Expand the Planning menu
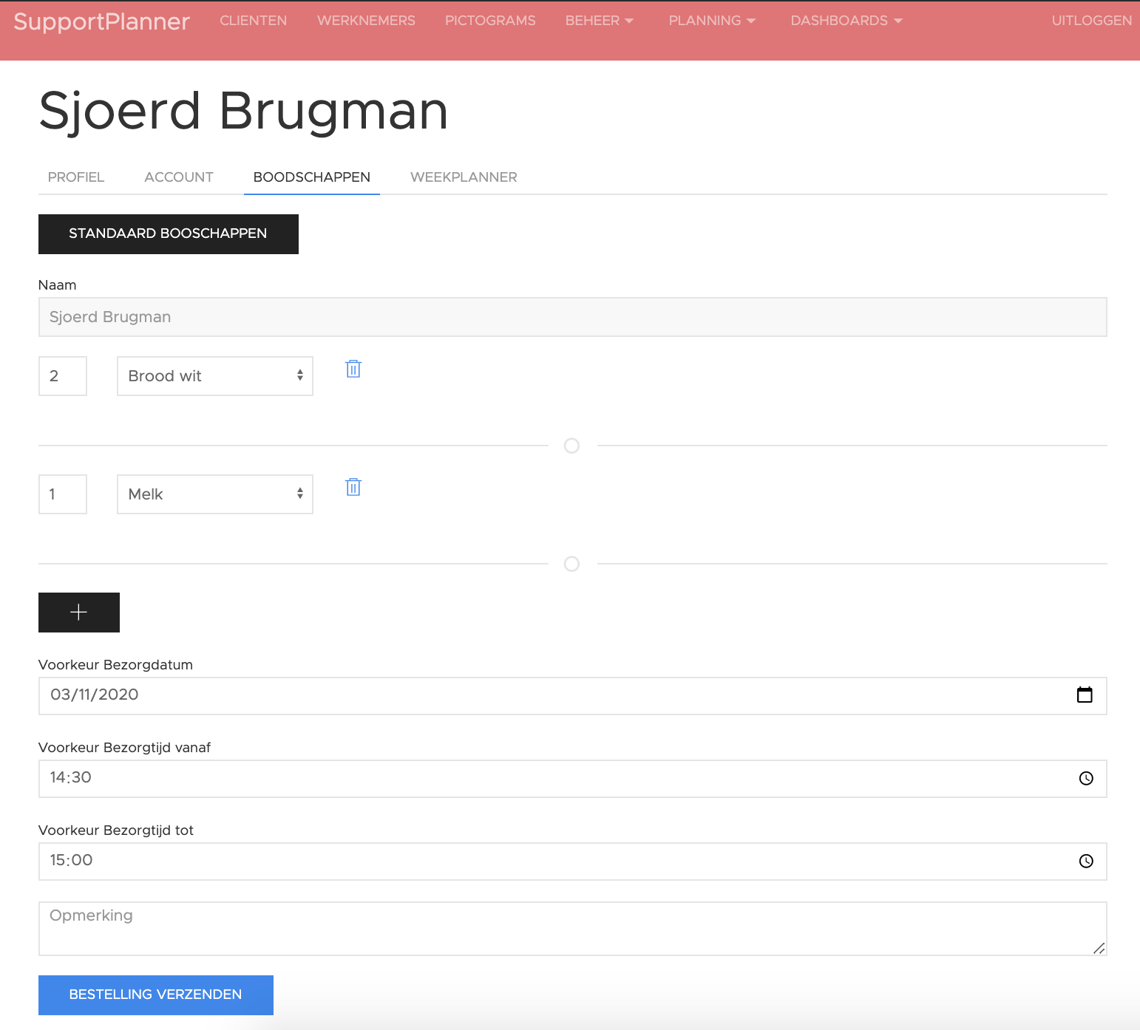Image resolution: width=1140 pixels, height=1030 pixels. (711, 21)
